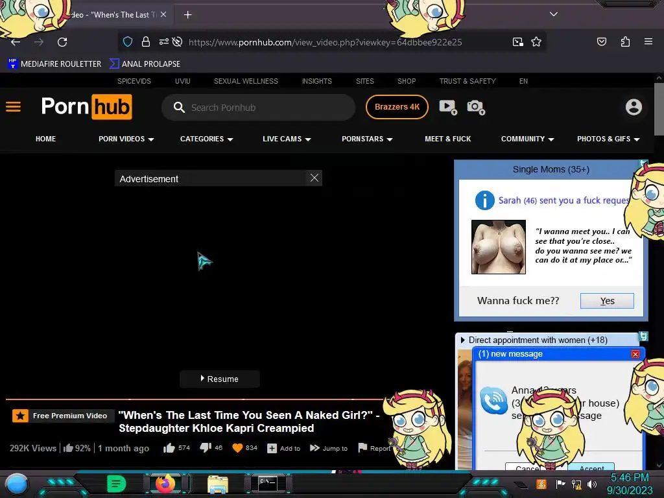The height and width of the screenshot is (498, 664).
Task: Open the SITES link
Action: [x=364, y=81]
